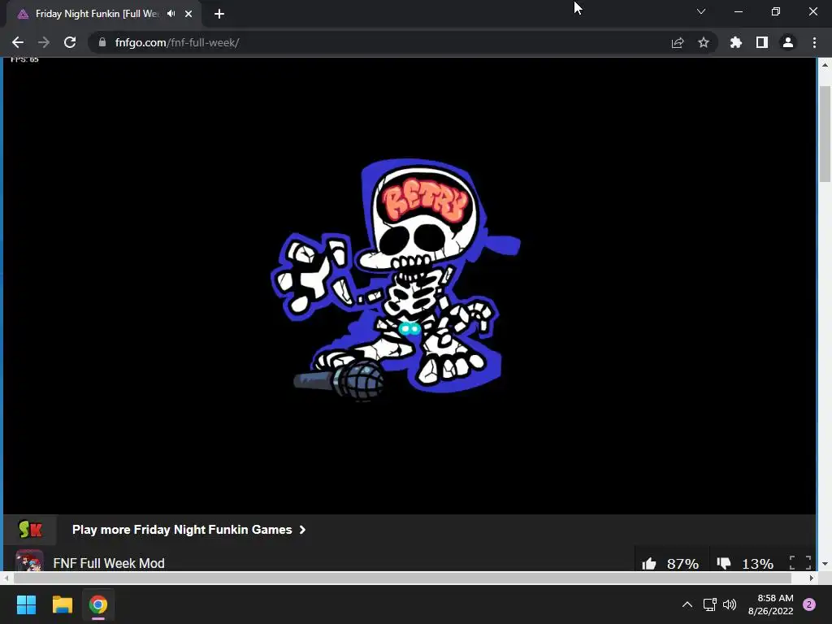Open File Explorer from taskbar
The width and height of the screenshot is (832, 624).
click(62, 604)
